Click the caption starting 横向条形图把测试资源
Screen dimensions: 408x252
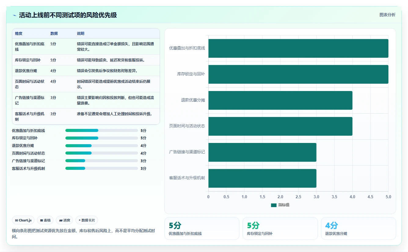click(x=83, y=234)
